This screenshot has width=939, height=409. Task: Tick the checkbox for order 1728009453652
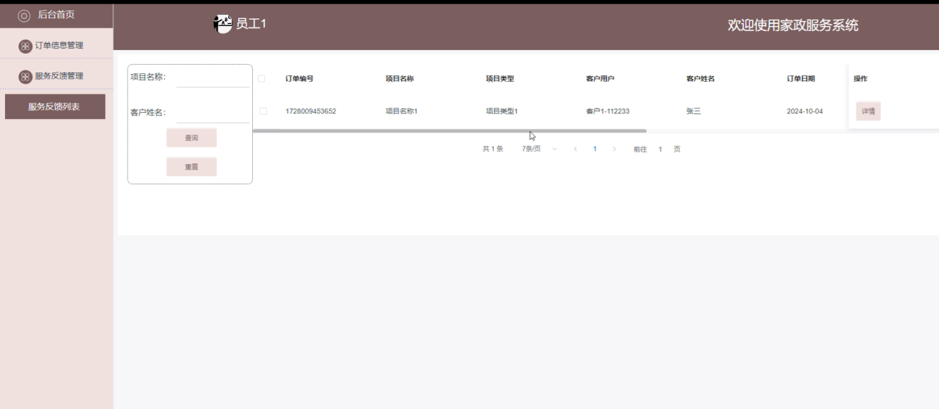pyautogui.click(x=263, y=111)
